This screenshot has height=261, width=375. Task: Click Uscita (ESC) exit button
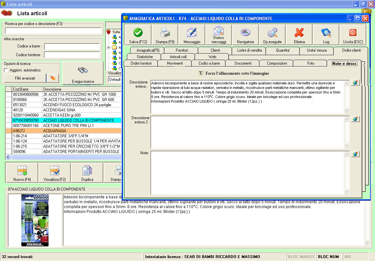[353, 32]
